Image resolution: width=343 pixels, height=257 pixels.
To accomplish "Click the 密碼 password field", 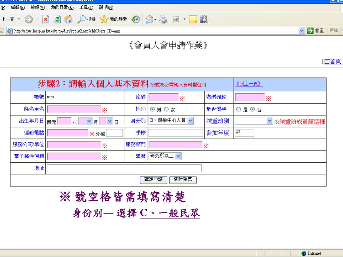I will pyautogui.click(x=163, y=97).
